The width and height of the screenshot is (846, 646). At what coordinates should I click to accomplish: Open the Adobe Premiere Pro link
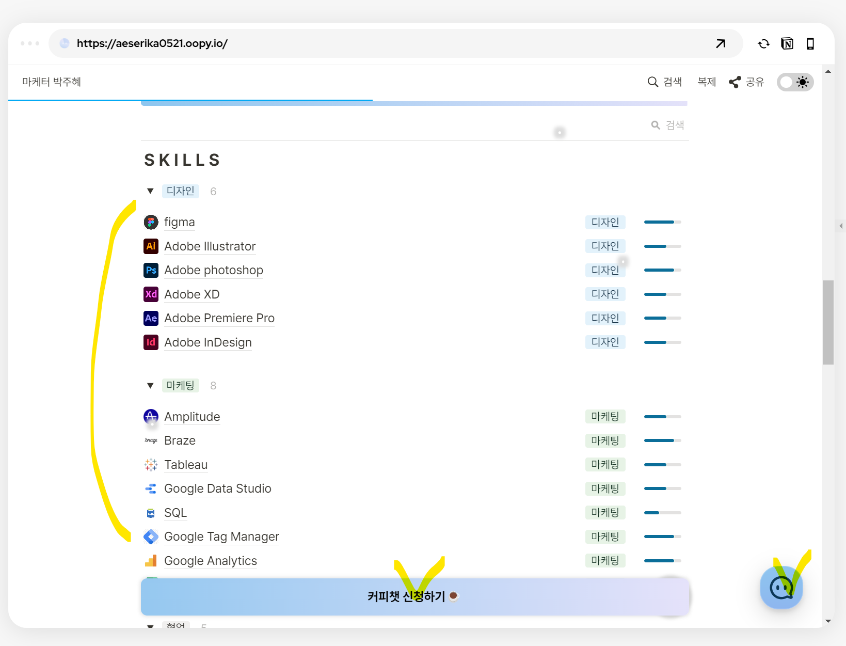(x=219, y=318)
